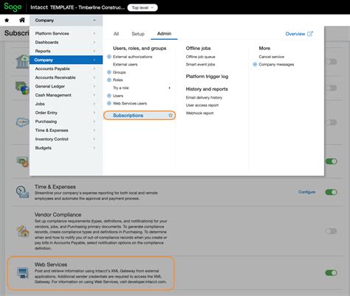
Task: Click plus icon next to Groups
Action: (109, 72)
